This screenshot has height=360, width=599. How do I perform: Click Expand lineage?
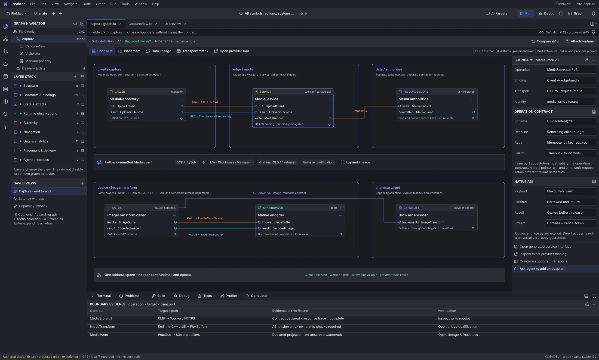pos(355,162)
